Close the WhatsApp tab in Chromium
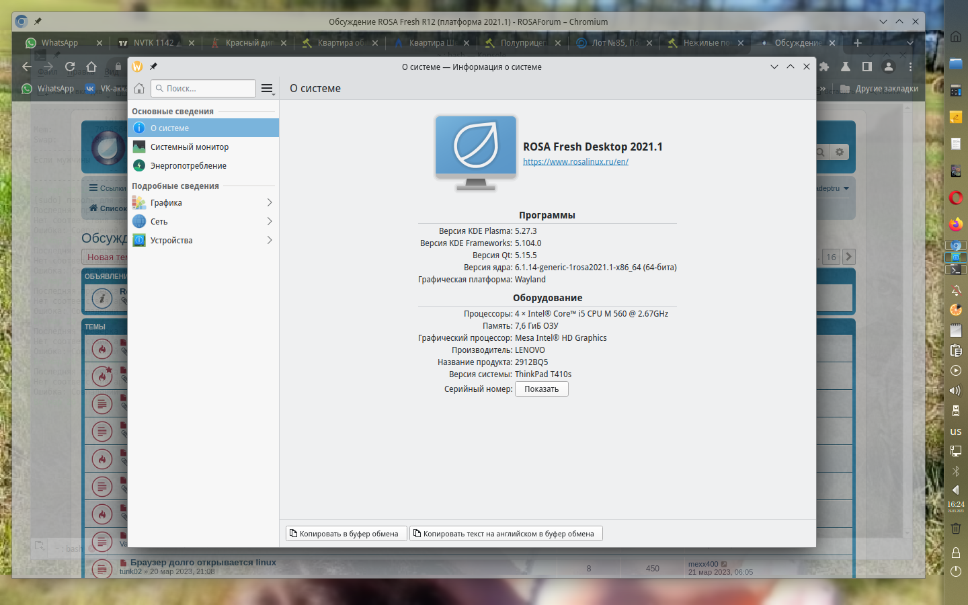 (x=99, y=43)
